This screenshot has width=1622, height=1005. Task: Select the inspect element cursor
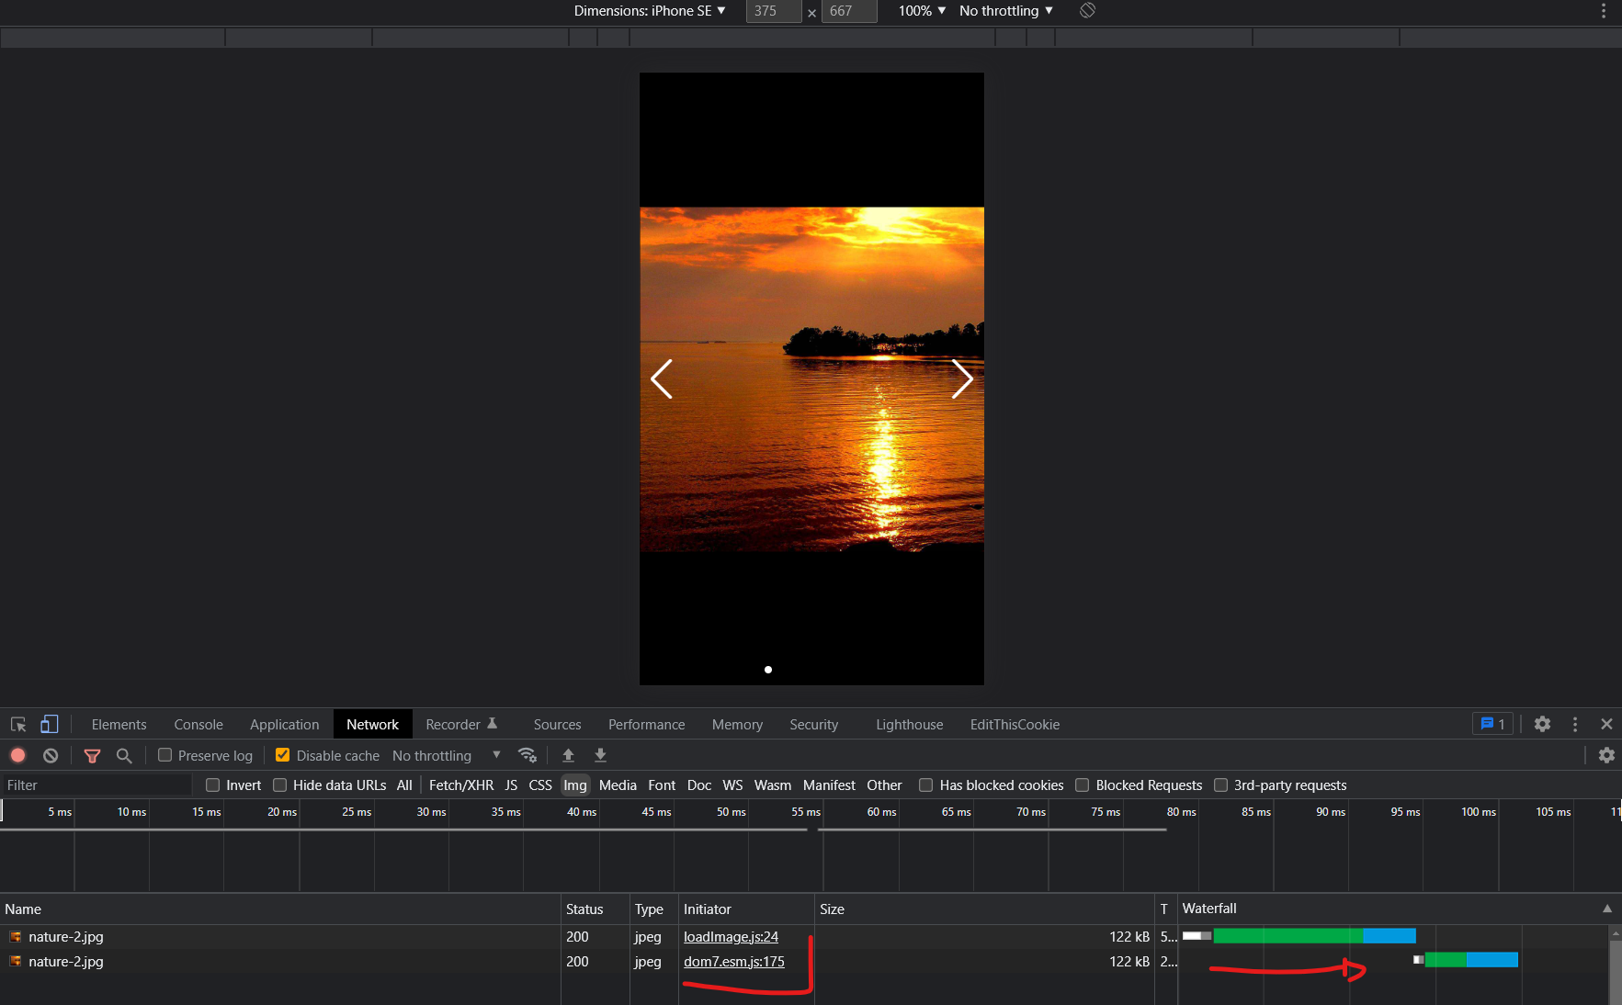point(17,724)
